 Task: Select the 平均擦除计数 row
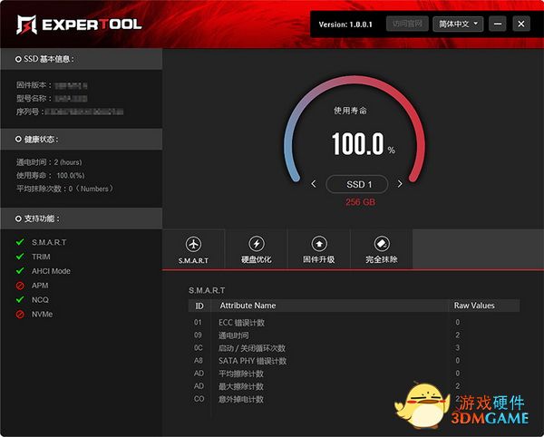point(354,374)
